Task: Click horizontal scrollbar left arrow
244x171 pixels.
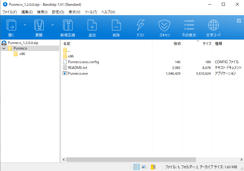Action: [x=64, y=160]
